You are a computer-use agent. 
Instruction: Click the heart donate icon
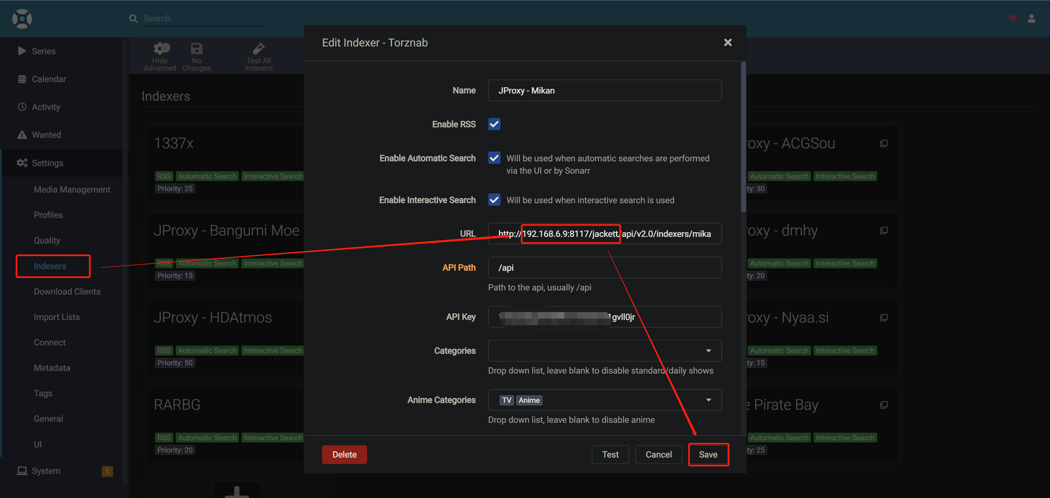(1013, 18)
